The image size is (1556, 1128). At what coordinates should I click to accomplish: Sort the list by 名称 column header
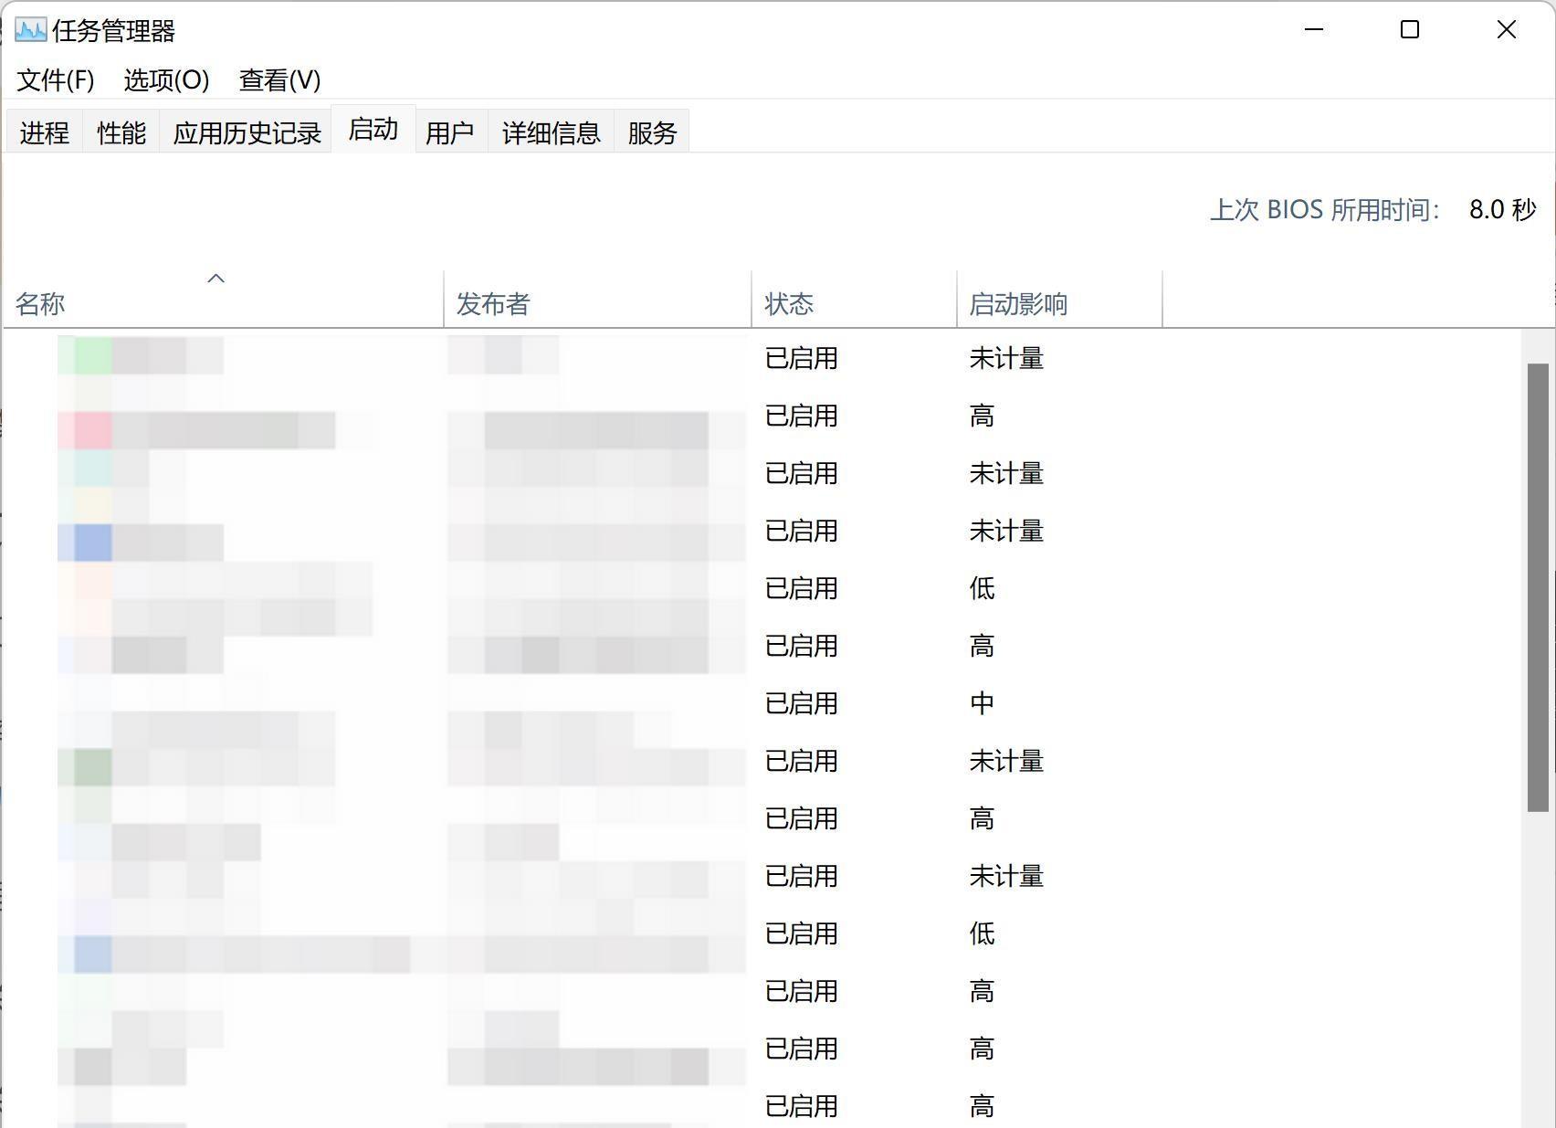pyautogui.click(x=224, y=299)
